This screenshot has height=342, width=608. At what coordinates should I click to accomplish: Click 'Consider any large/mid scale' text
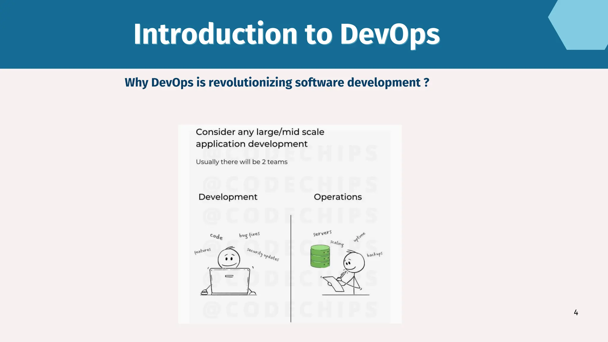tap(260, 132)
